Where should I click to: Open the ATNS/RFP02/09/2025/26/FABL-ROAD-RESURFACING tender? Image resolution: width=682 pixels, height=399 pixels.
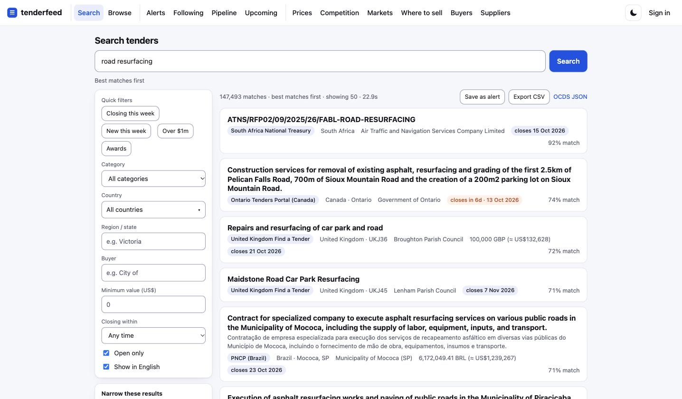pos(321,120)
